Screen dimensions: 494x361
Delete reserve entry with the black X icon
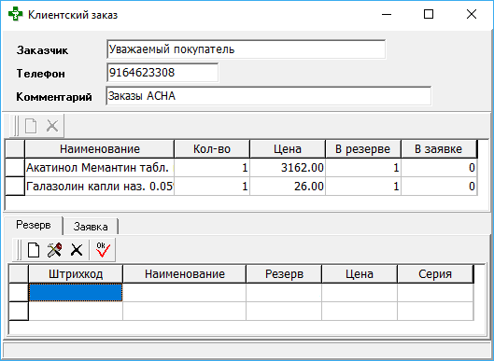pyautogui.click(x=77, y=250)
